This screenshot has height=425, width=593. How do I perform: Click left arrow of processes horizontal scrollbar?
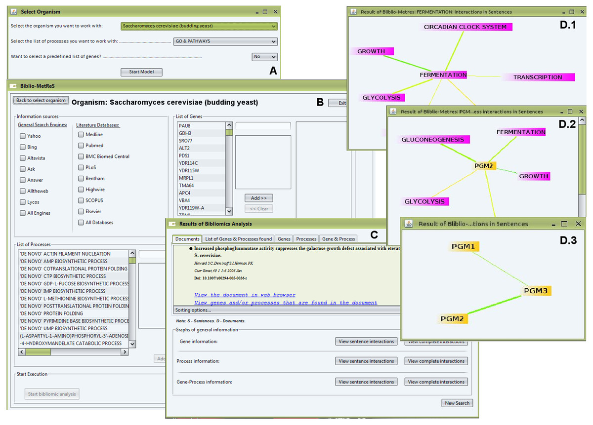coord(21,352)
